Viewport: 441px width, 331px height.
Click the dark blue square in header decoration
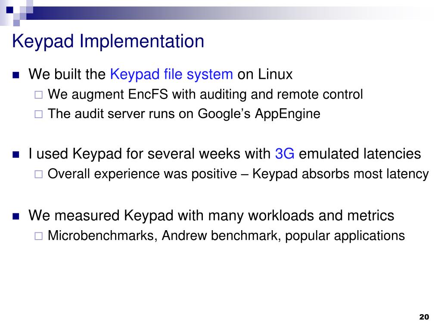(10, 10)
